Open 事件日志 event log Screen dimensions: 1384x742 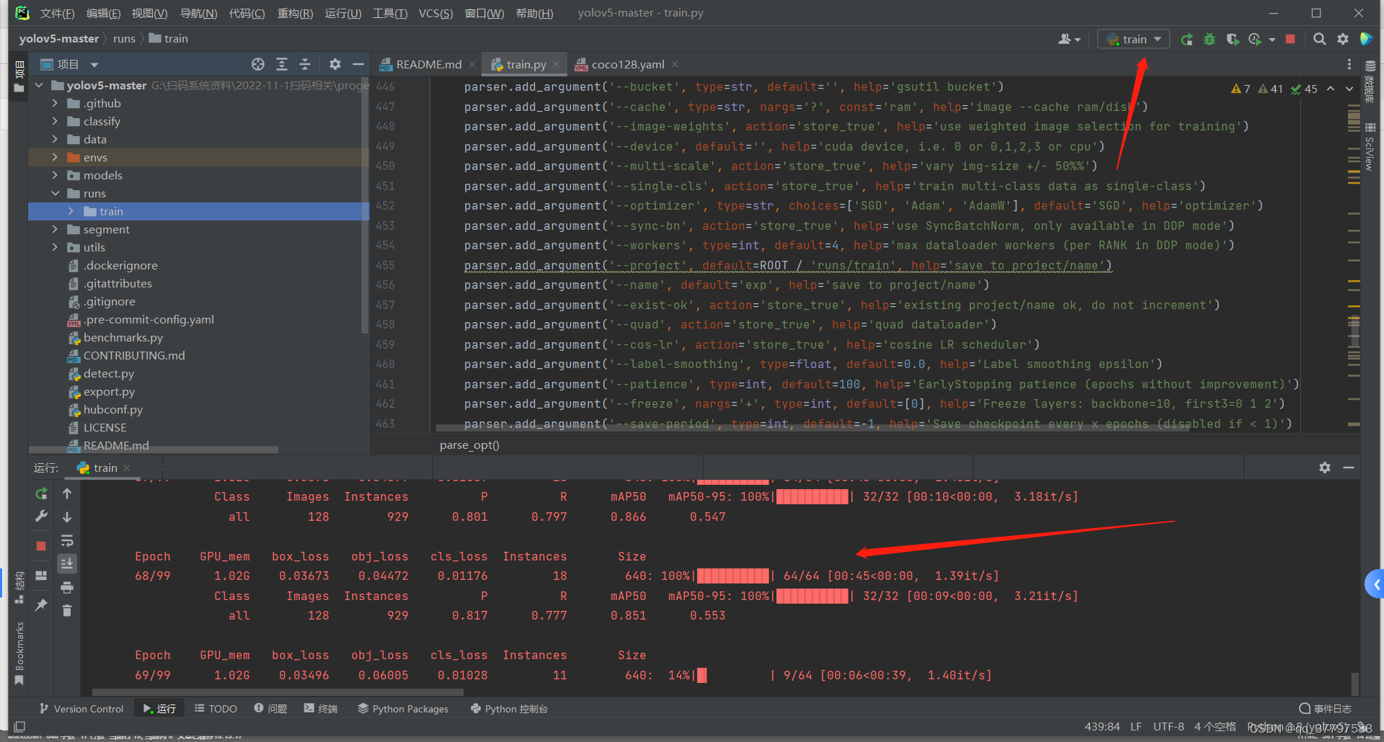pyautogui.click(x=1325, y=709)
